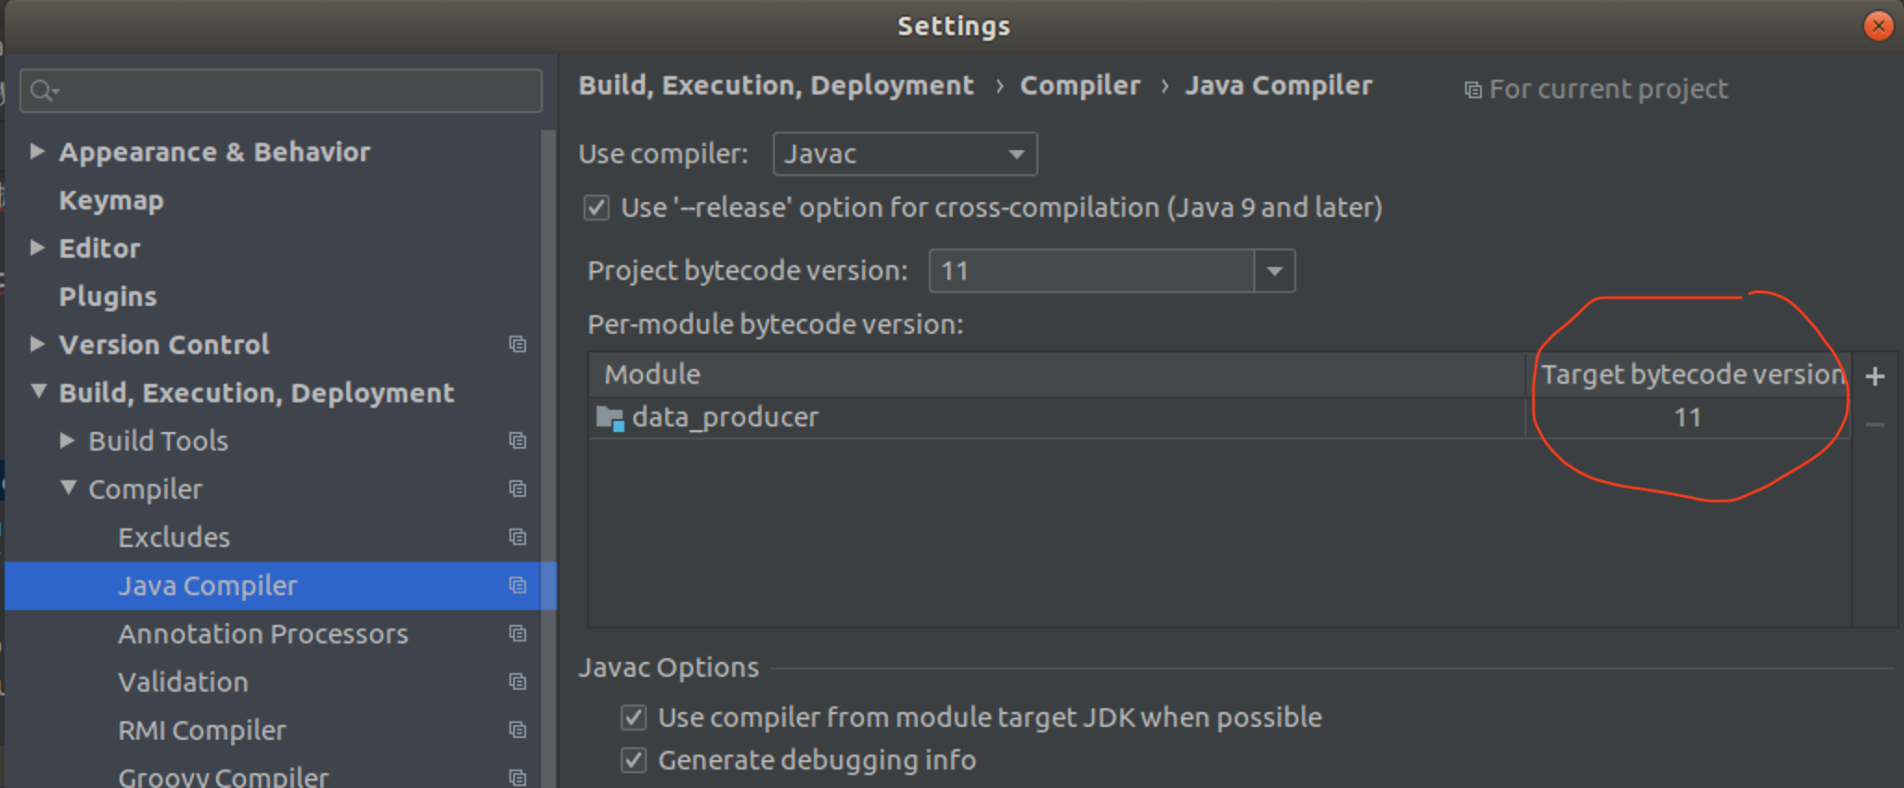Open the Use compiler Javac dropdown
Image resolution: width=1904 pixels, height=788 pixels.
[905, 154]
